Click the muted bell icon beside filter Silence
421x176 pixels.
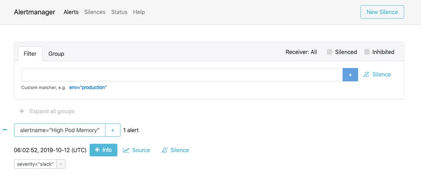click(x=366, y=75)
